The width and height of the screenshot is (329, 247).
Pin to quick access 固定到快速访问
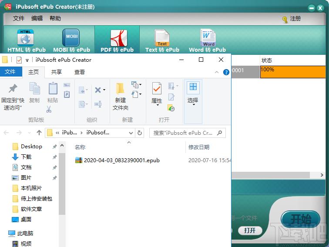[13, 97]
